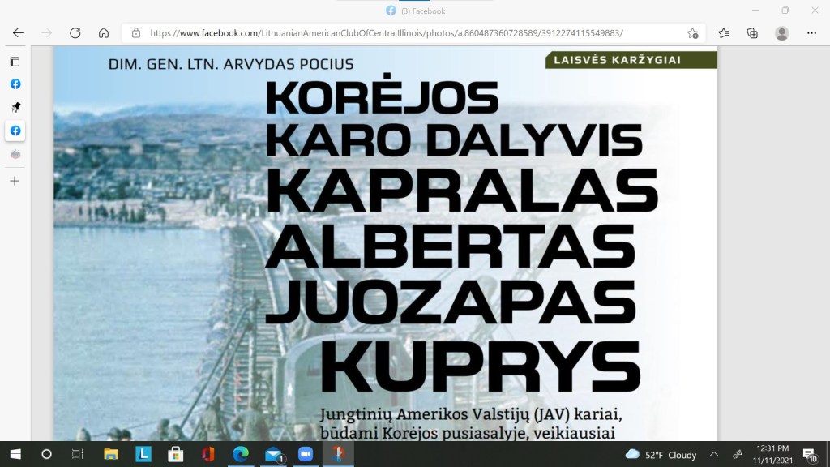Select the active Facebook vertical tab
Viewport: 830px width, 467px height.
click(x=15, y=131)
